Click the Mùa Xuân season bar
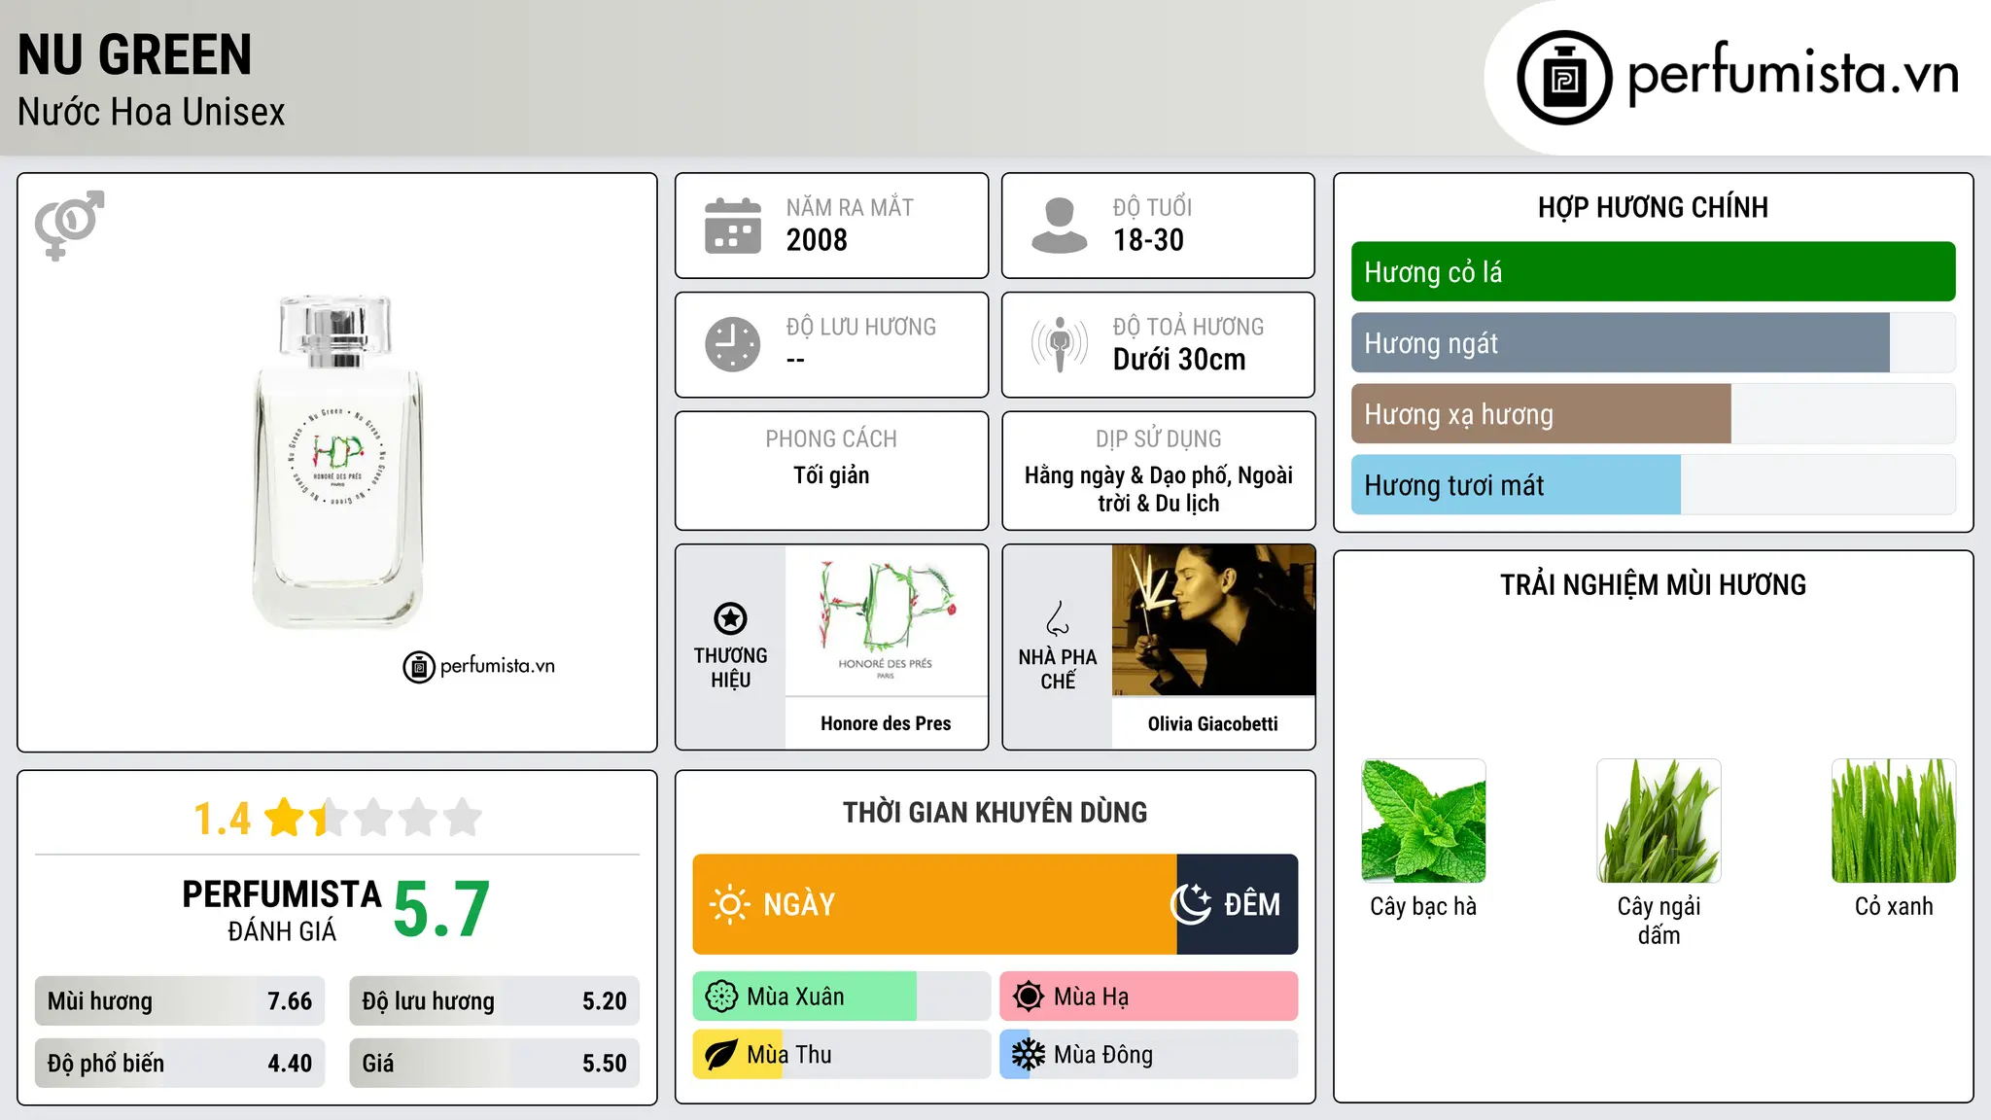Screen dimensions: 1991x1120 click(x=842, y=997)
